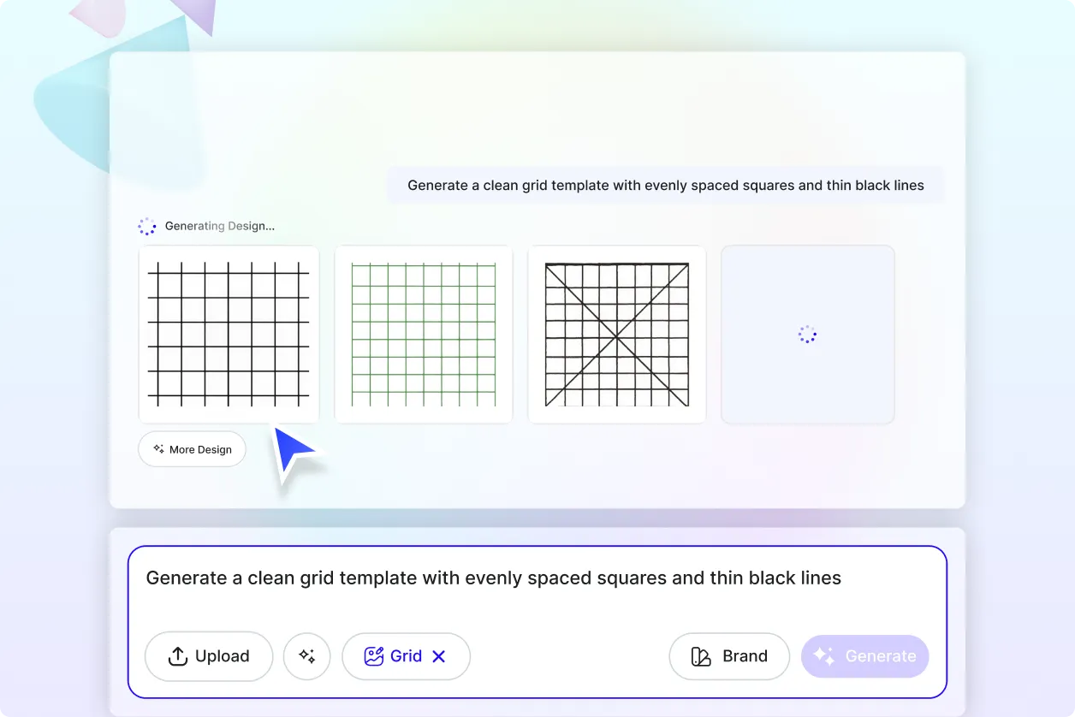The height and width of the screenshot is (717, 1075).
Task: Click the prompt message bubble above the designs
Action: (666, 185)
